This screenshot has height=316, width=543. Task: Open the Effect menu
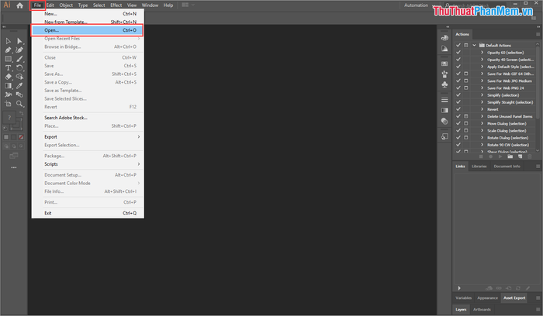(x=116, y=5)
